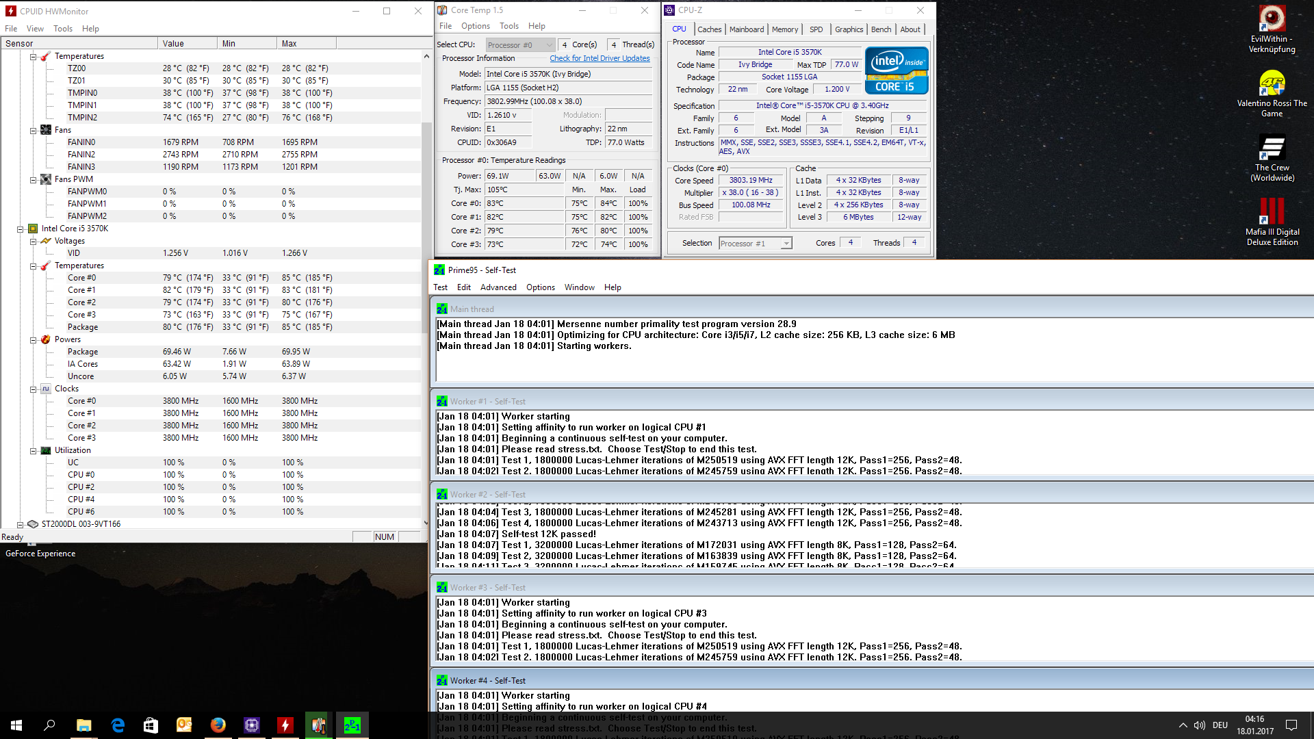Click Check for Intel Driver Updates link
This screenshot has width=1314, height=739.
[600, 58]
